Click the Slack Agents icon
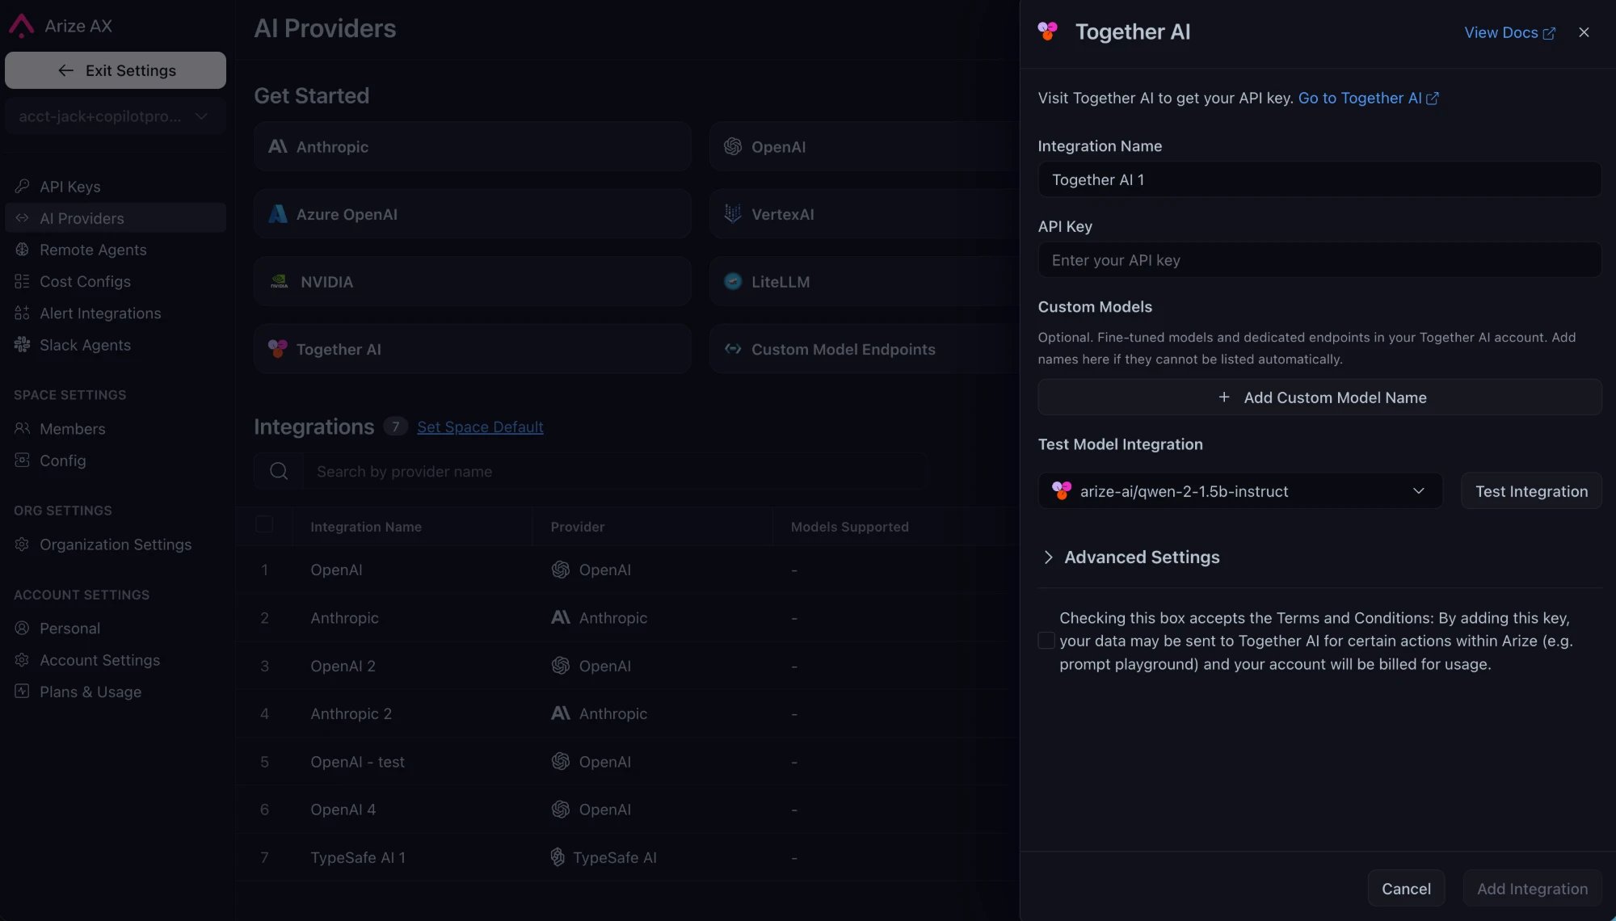This screenshot has width=1616, height=921. tap(22, 345)
